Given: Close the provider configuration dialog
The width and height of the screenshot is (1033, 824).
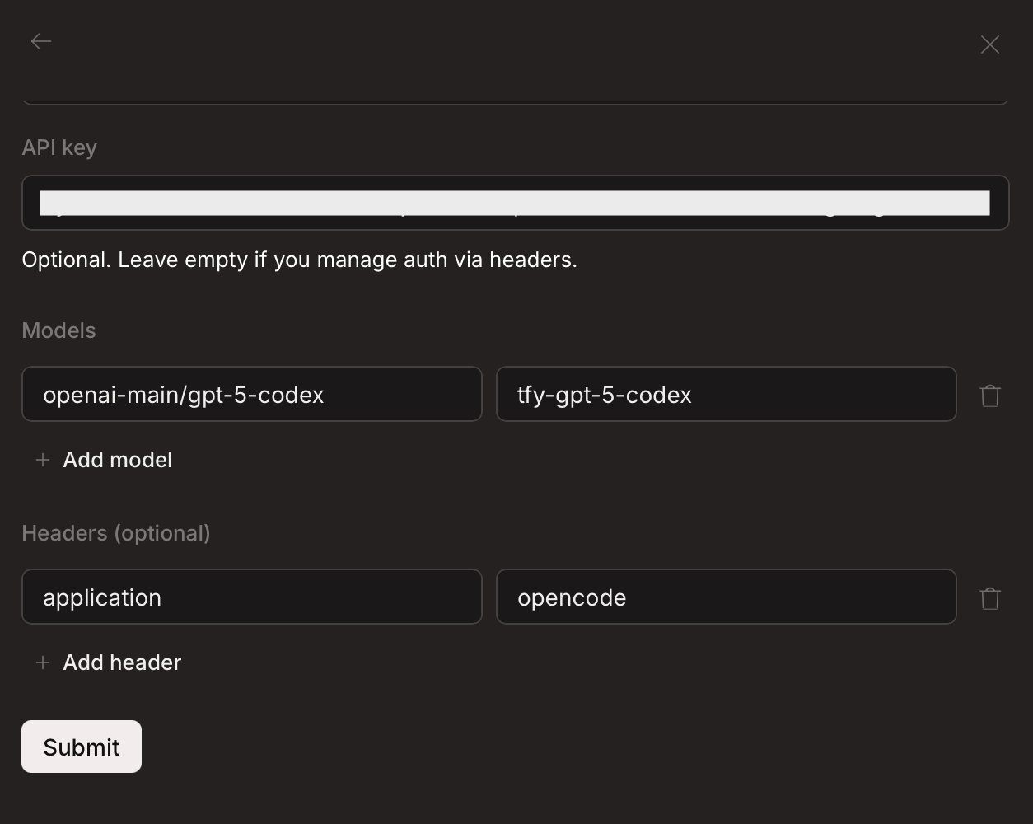Looking at the screenshot, I should point(989,44).
